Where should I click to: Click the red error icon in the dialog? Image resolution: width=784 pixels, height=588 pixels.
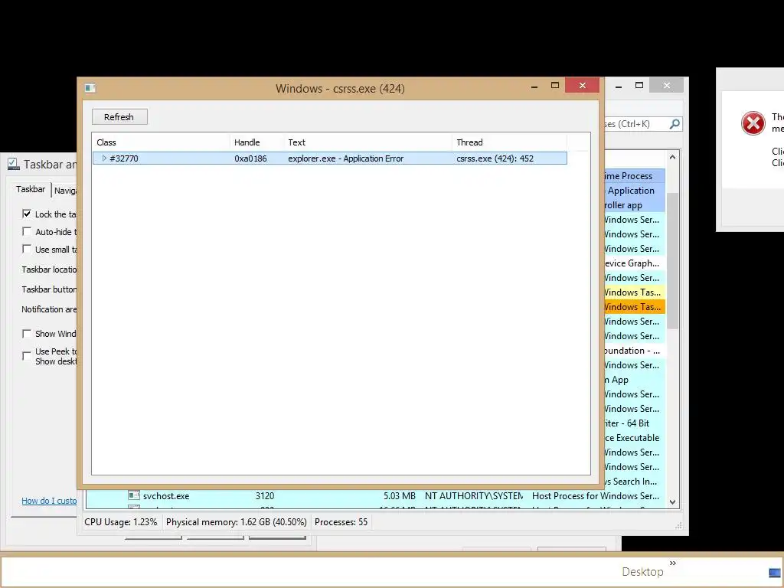[x=753, y=123]
